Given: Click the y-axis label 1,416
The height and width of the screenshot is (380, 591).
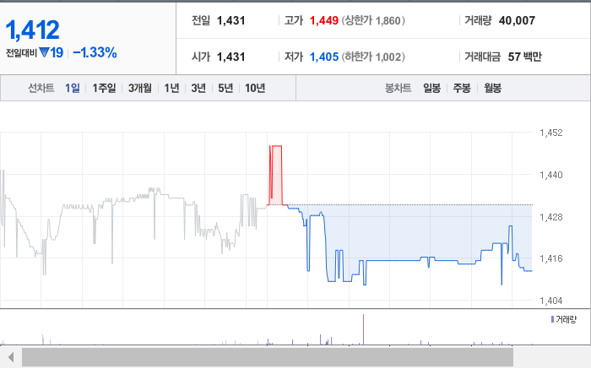Looking at the screenshot, I should point(551,258).
